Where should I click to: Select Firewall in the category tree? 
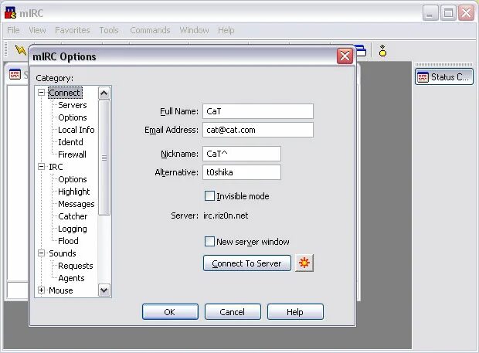point(72,154)
